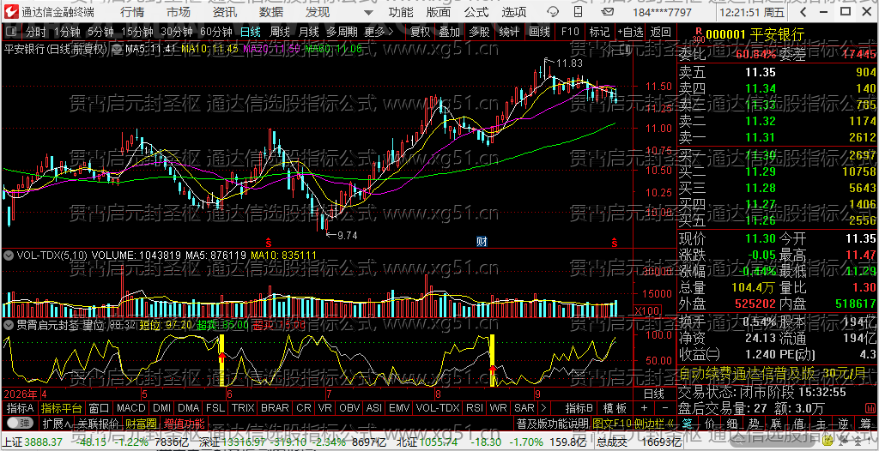Select the 指标B tab
The image size is (879, 451).
tap(579, 408)
